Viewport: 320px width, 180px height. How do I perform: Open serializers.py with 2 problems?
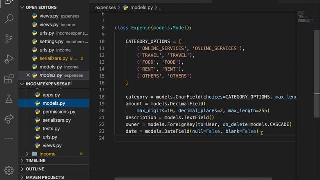point(54,59)
